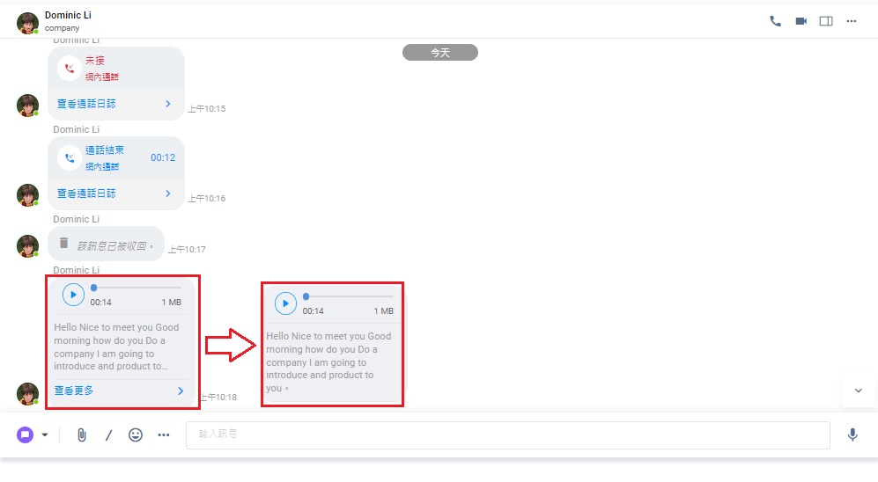This screenshot has height=482, width=878.
Task: Open the header more options menu
Action: point(851,21)
